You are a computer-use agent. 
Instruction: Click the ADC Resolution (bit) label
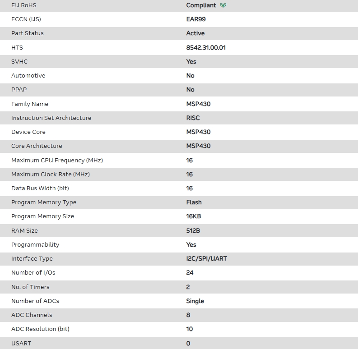point(40,329)
